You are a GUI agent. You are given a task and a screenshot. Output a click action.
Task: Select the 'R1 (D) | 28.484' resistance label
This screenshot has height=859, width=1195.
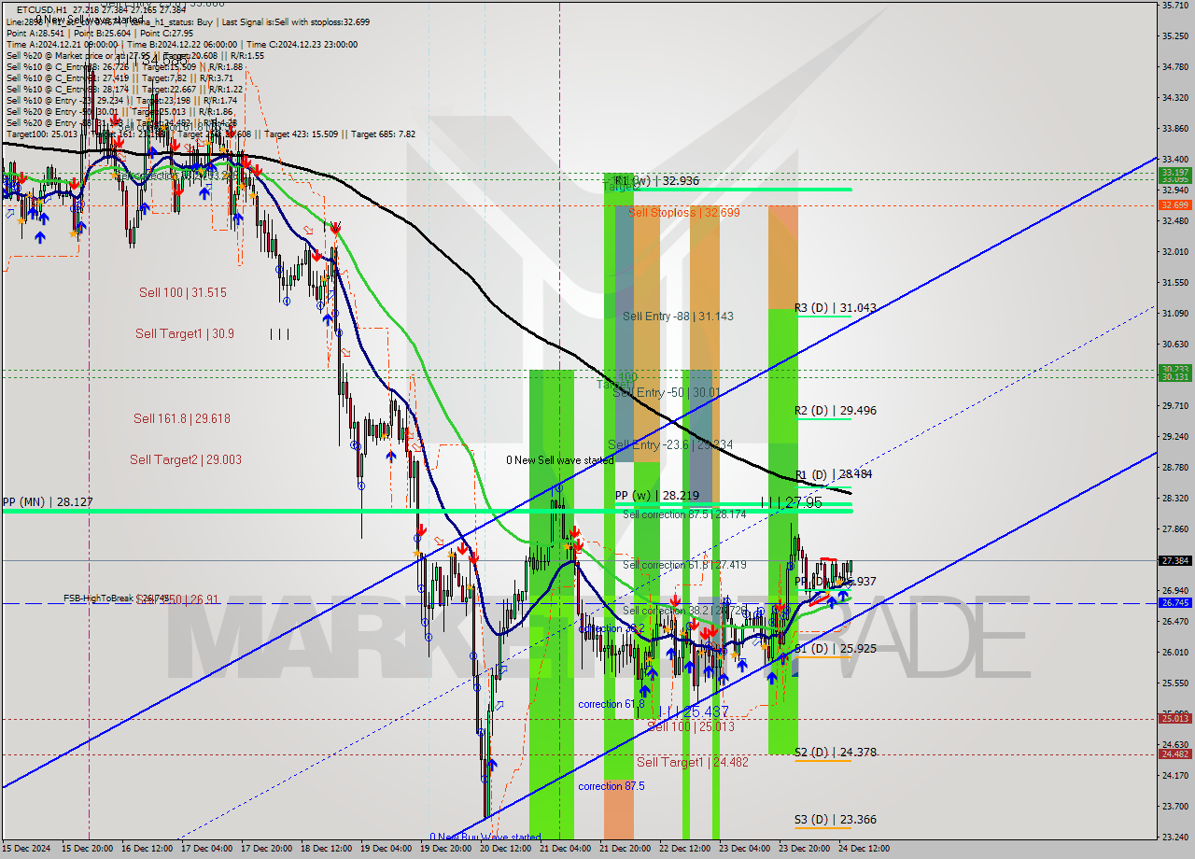click(x=834, y=474)
